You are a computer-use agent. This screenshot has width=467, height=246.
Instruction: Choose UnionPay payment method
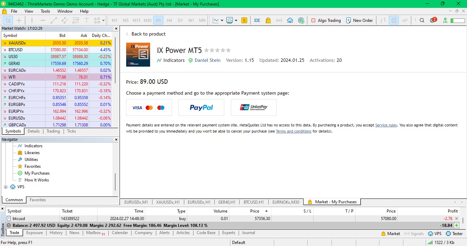tap(254, 108)
